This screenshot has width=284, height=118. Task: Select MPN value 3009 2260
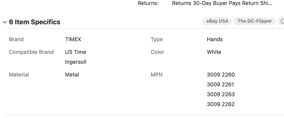pyautogui.click(x=221, y=75)
